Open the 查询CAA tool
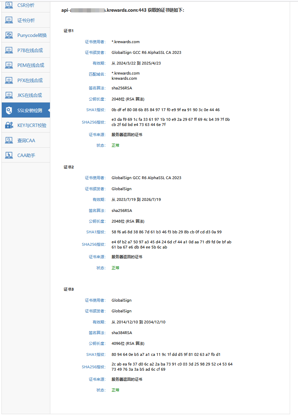298x419 pixels. (x=26, y=140)
